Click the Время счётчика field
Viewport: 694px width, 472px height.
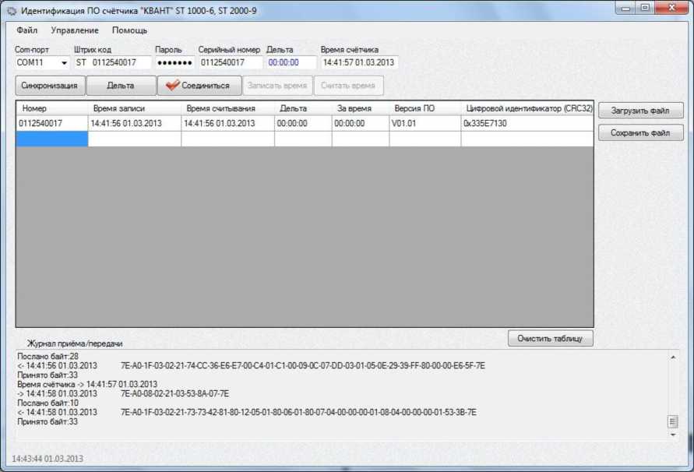tap(358, 62)
